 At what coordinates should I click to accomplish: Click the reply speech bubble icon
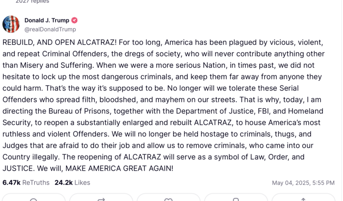[x=34, y=199]
